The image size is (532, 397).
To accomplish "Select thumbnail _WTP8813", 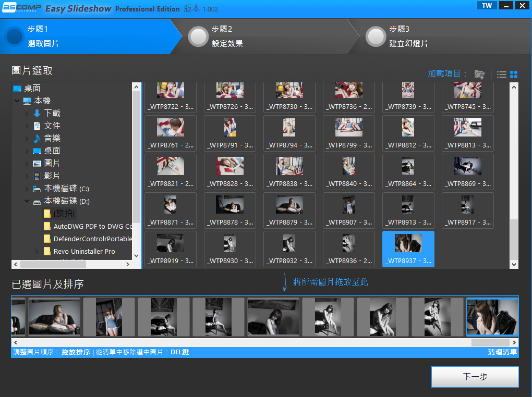I will click(467, 133).
